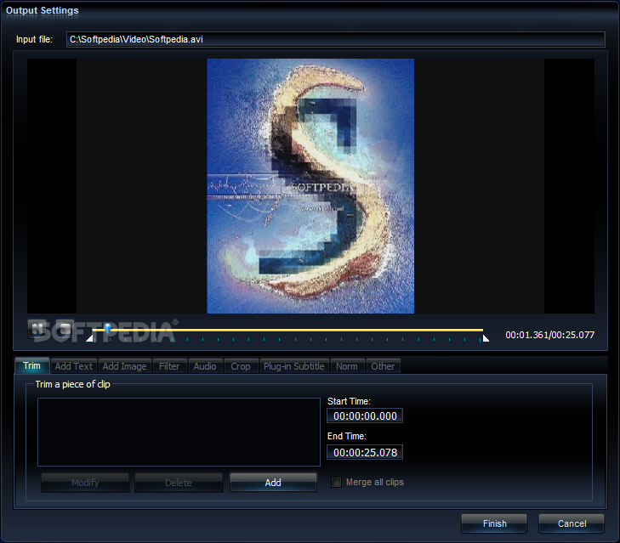The width and height of the screenshot is (620, 543).
Task: Open the Add Image tab
Action: (124, 366)
